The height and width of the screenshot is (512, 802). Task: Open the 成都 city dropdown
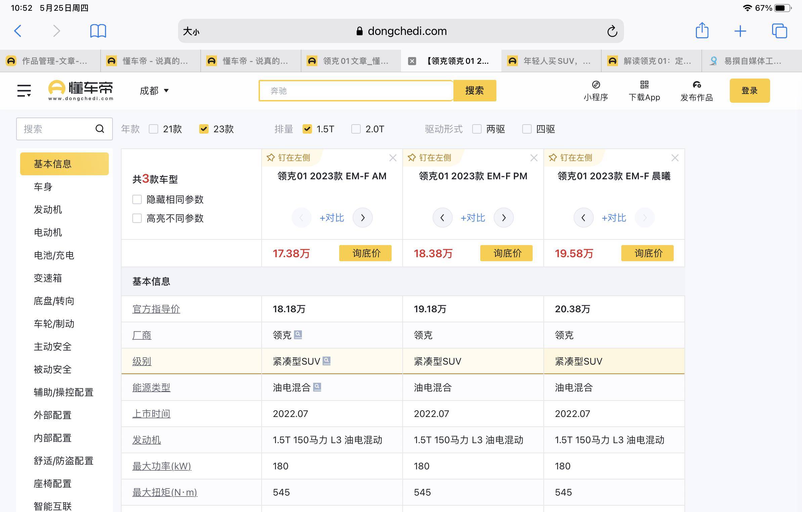click(x=154, y=91)
